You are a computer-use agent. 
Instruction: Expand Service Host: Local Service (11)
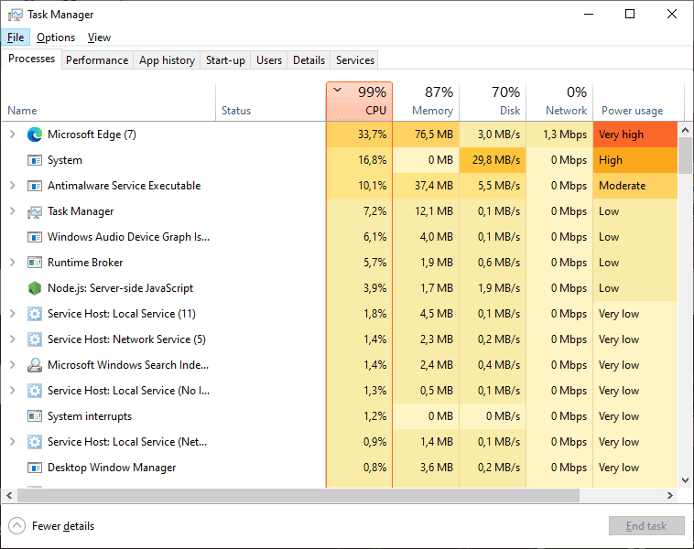(x=13, y=314)
